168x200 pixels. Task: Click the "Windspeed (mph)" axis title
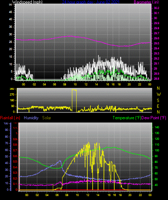(27, 2)
